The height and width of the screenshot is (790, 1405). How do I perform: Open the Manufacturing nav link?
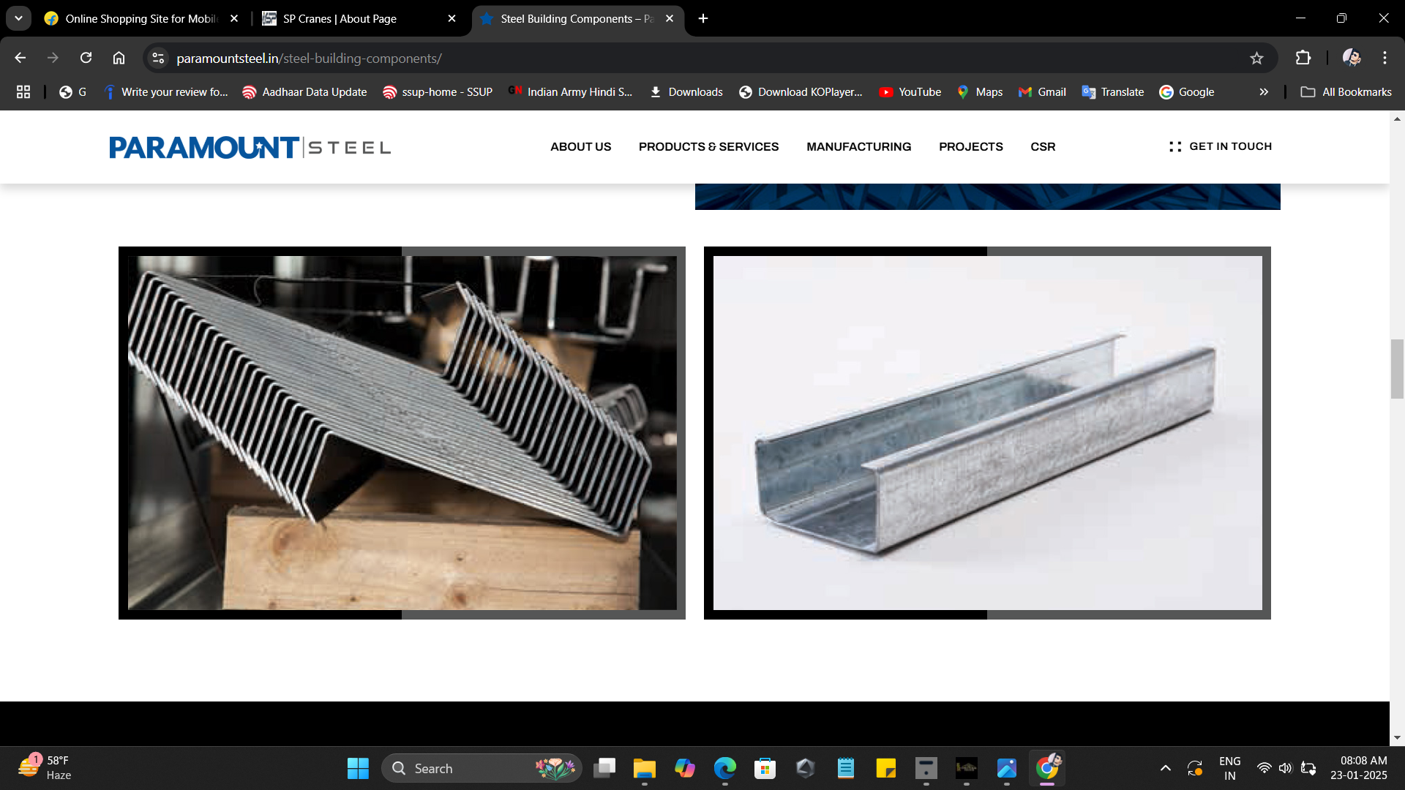pos(858,146)
